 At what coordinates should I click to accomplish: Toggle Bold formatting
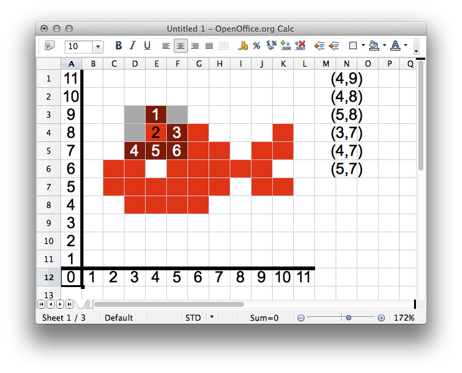pos(118,45)
